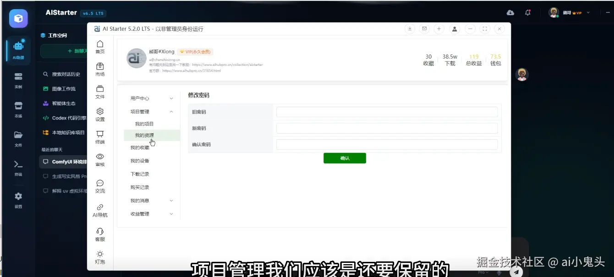Expand the 收益管理 menu section
Image resolution: width=614 pixels, height=277 pixels.
click(x=152, y=214)
